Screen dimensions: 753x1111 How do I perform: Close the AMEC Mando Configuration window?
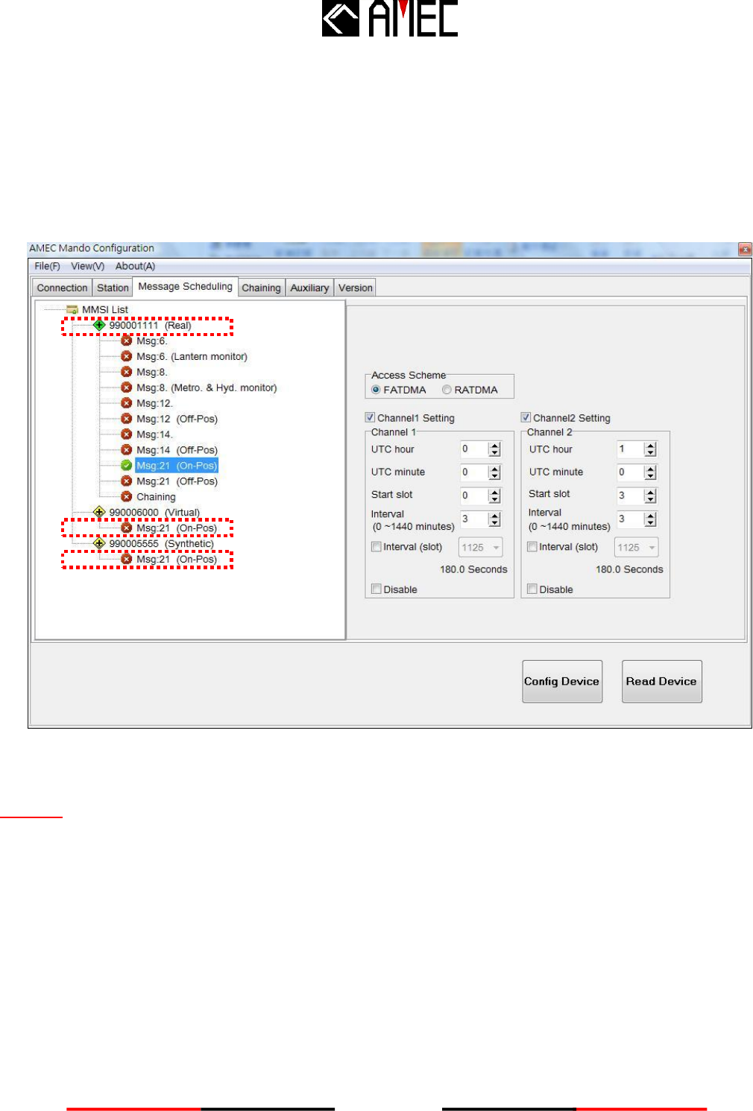coord(745,249)
